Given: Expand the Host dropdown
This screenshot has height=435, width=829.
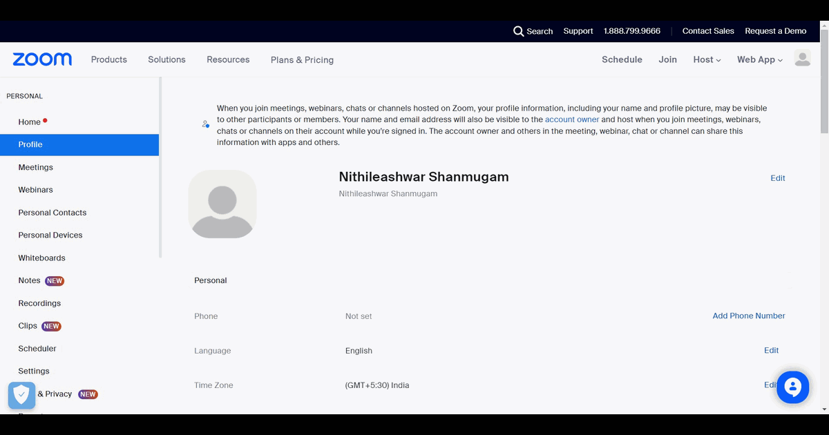Looking at the screenshot, I should tap(707, 59).
